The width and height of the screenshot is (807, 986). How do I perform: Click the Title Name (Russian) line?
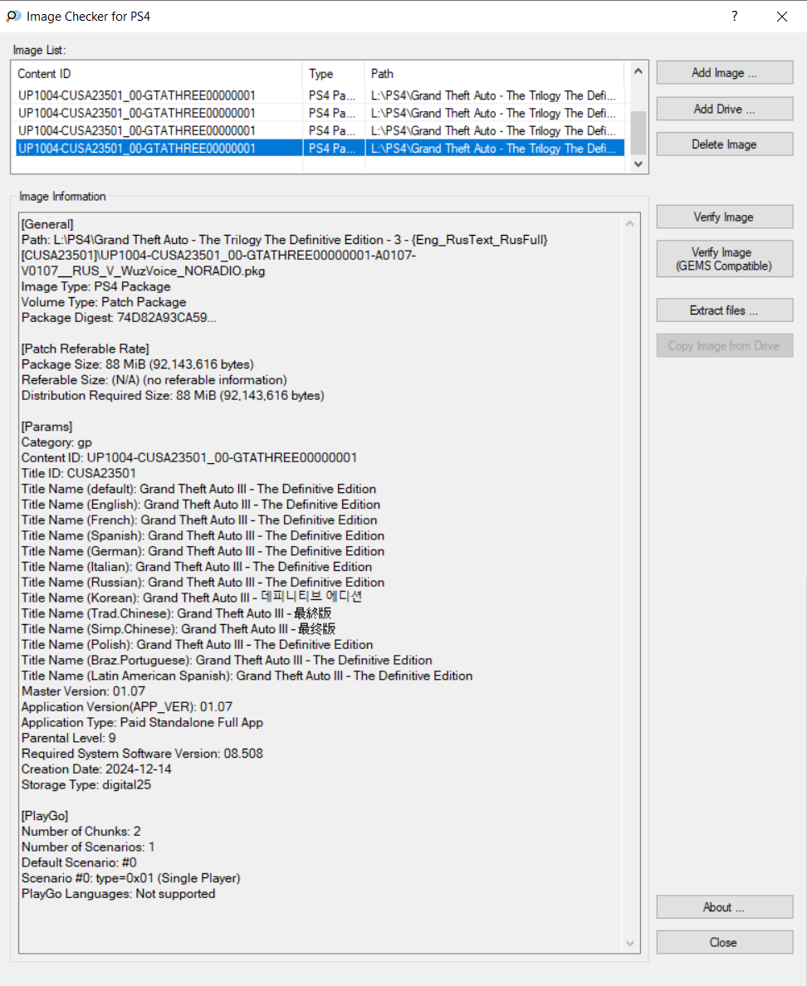click(203, 583)
